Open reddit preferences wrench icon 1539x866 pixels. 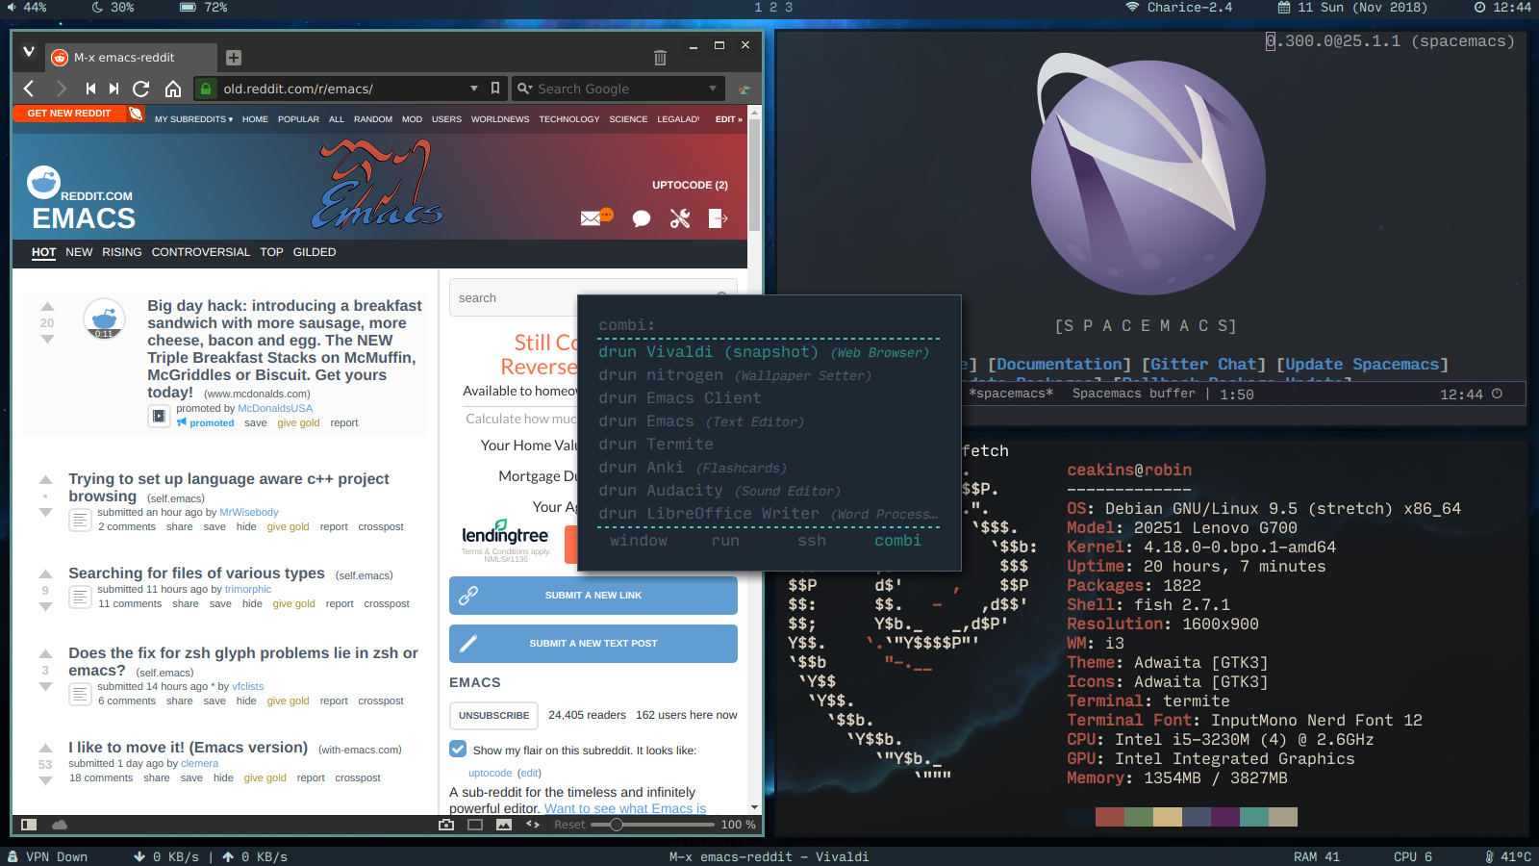click(680, 218)
